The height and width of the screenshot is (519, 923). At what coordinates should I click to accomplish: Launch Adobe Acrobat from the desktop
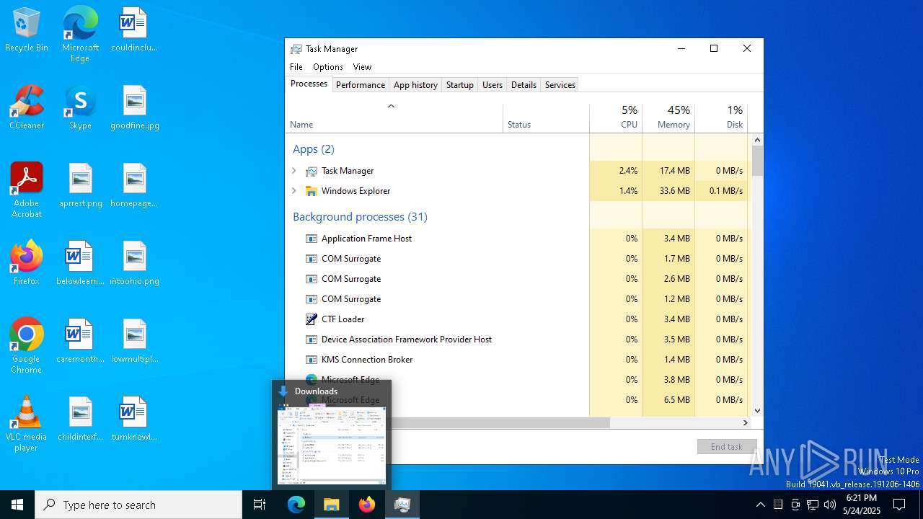click(27, 190)
